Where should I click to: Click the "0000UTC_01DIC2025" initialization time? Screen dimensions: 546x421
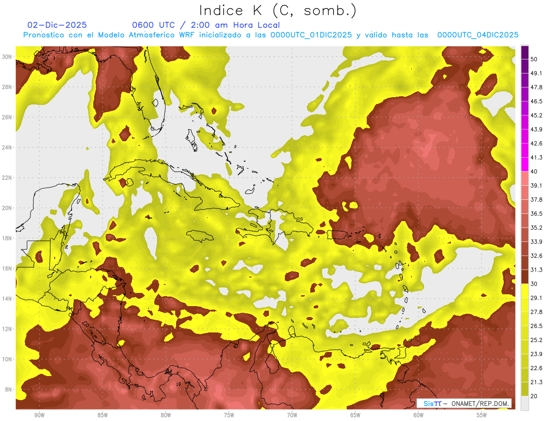311,35
